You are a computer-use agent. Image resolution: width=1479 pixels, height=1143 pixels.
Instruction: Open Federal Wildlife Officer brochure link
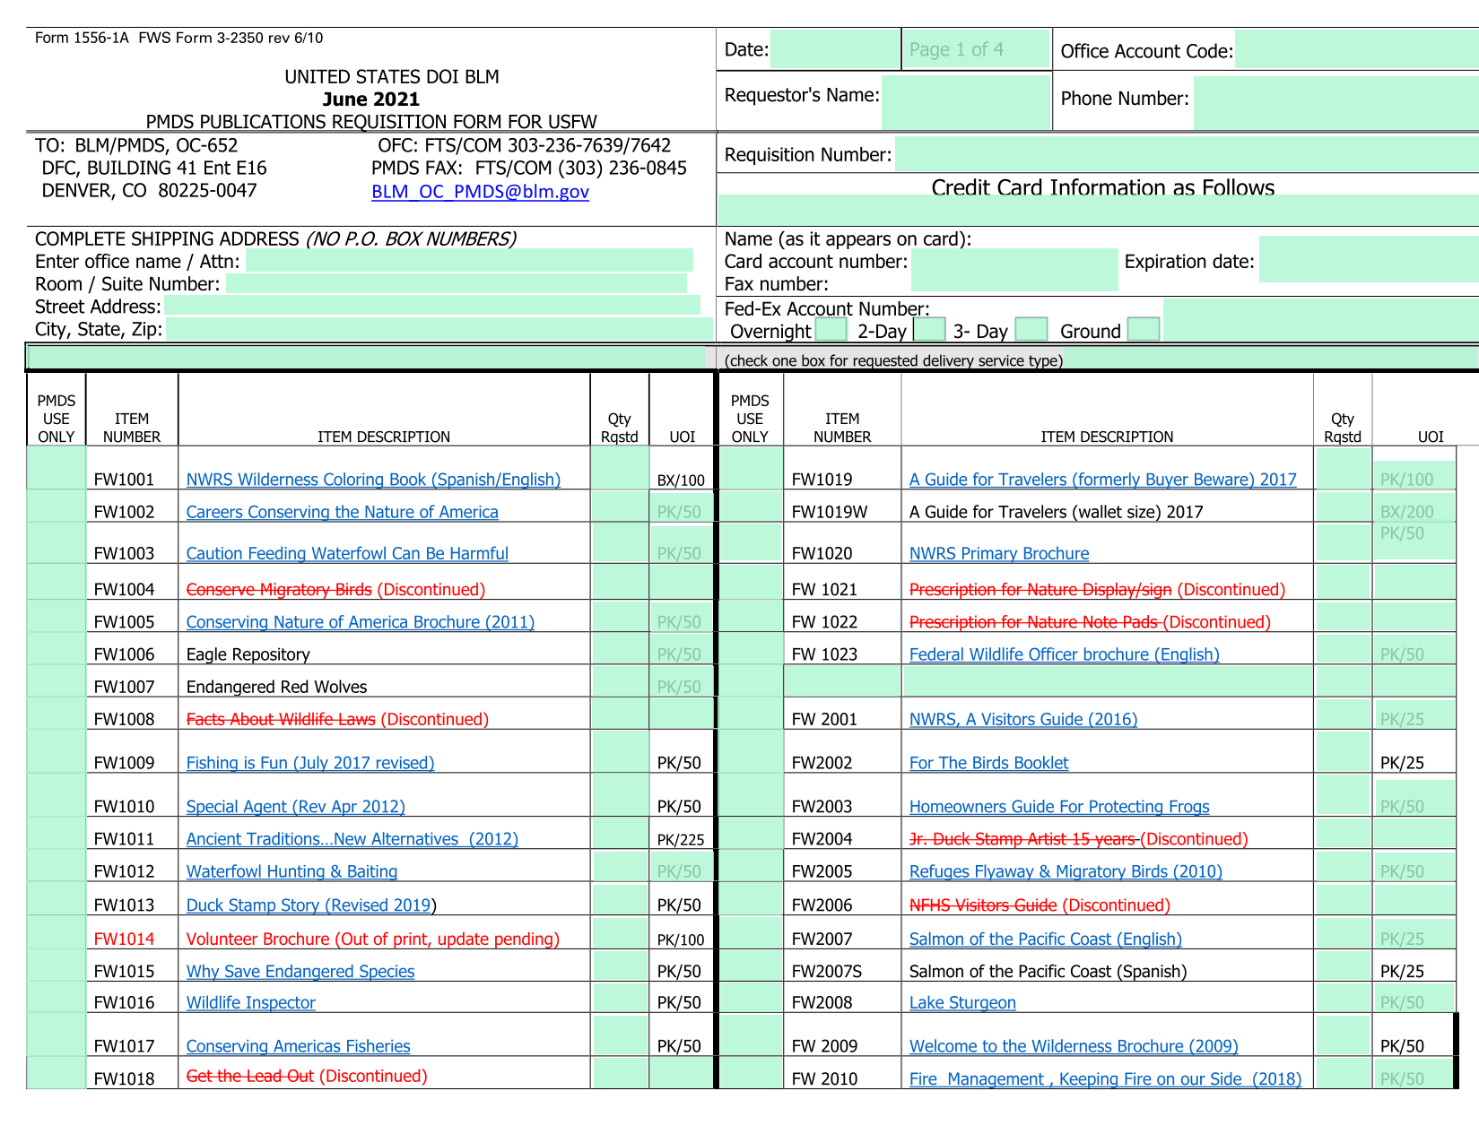(1065, 654)
